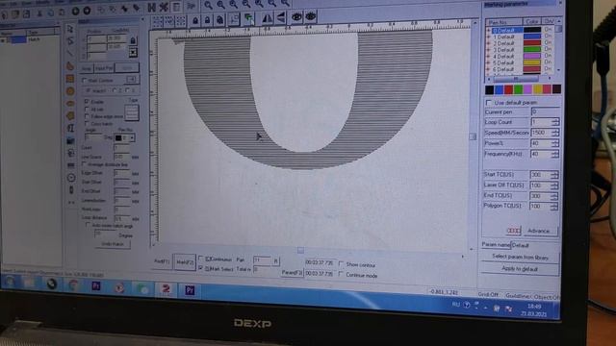Select the Bitmap import tool

(x=70, y=140)
